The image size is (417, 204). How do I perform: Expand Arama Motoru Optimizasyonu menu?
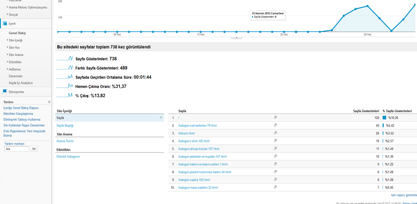point(27,7)
